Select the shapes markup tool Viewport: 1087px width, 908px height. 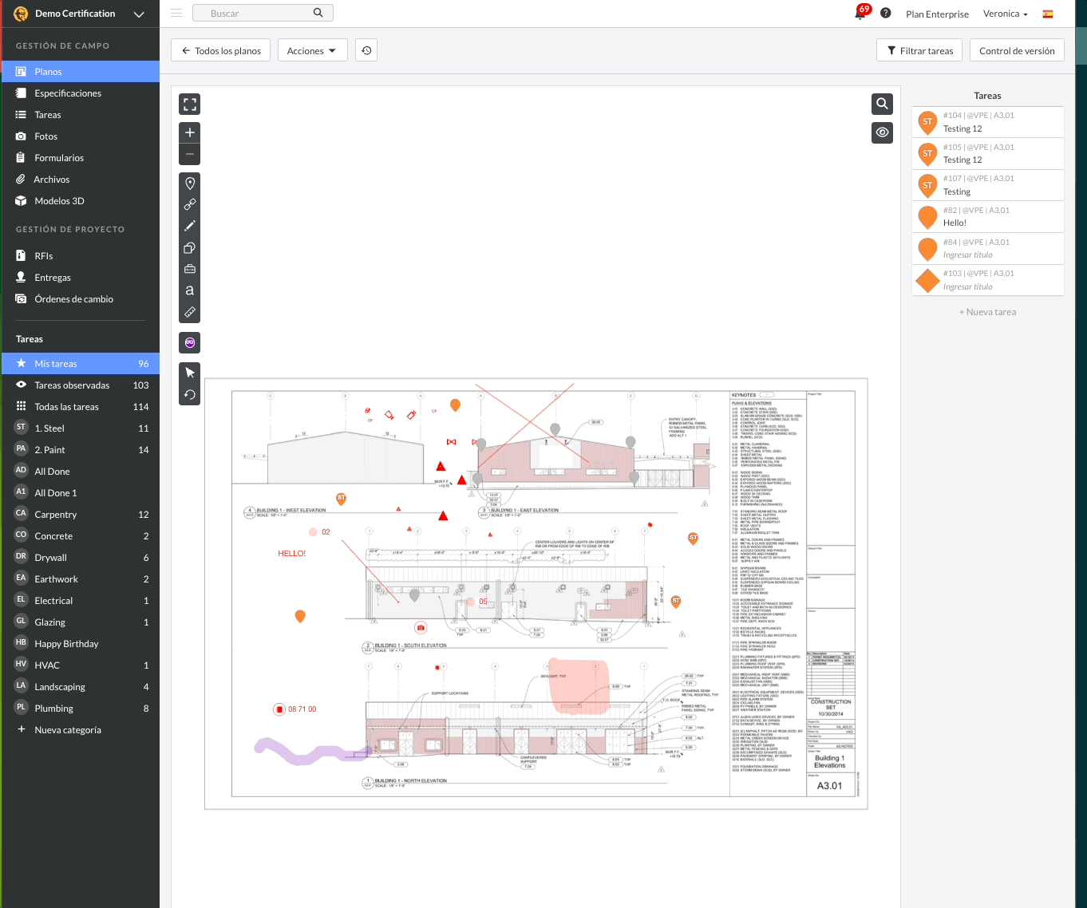(190, 248)
